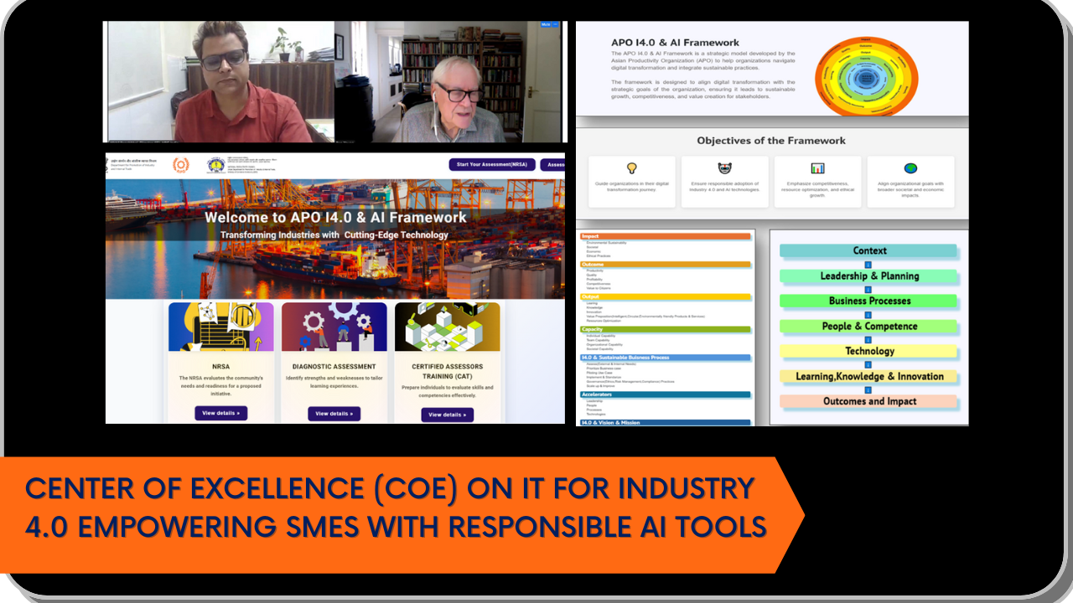Image resolution: width=1073 pixels, height=603 pixels.
Task: Click the lightbulb objective icon
Action: point(632,168)
